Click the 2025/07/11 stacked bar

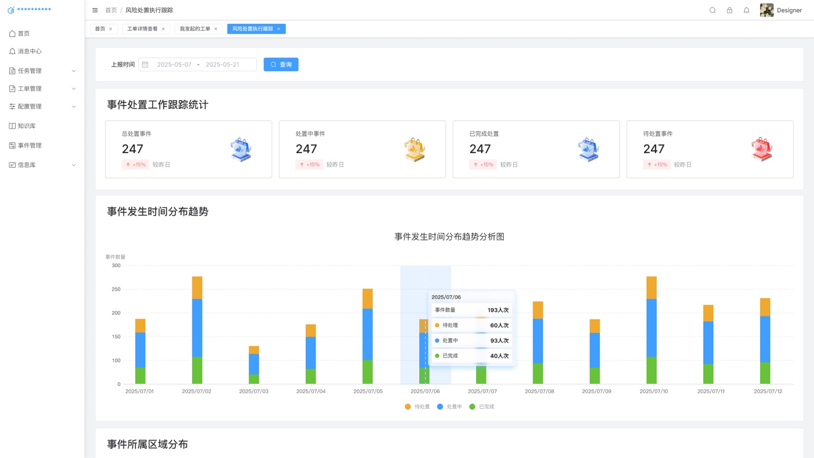click(x=708, y=345)
